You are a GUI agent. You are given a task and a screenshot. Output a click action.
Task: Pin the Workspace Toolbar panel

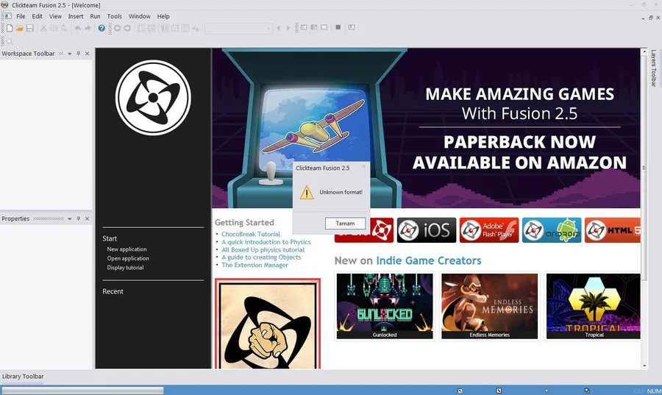click(x=78, y=54)
